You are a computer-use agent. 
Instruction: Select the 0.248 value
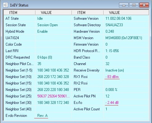click(110, 31)
